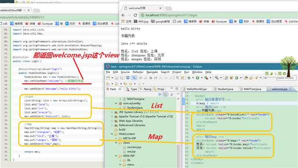
Task: Open the New dropdown arrow beside New icon
Action: coord(112,78)
